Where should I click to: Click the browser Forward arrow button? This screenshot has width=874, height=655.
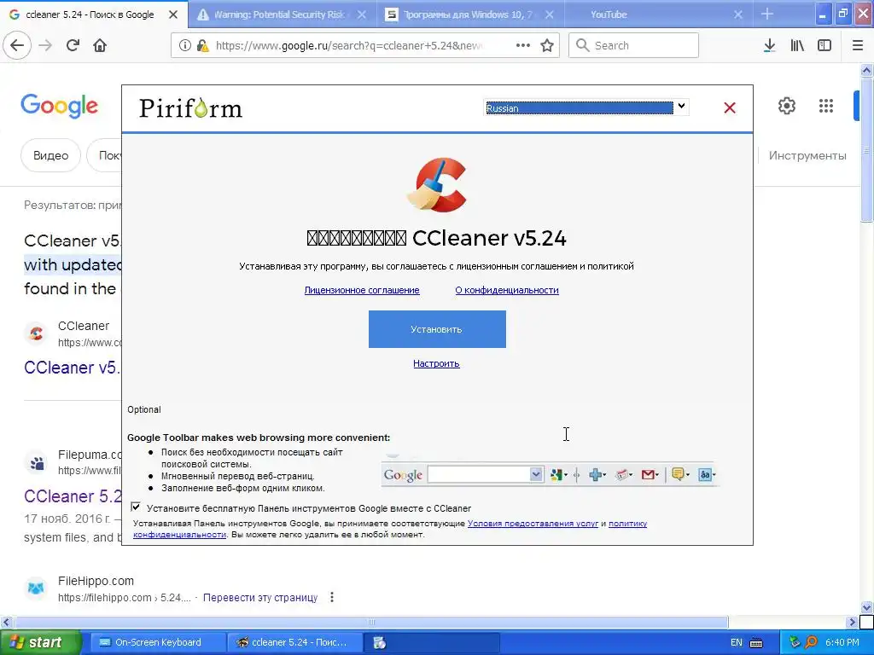45,45
